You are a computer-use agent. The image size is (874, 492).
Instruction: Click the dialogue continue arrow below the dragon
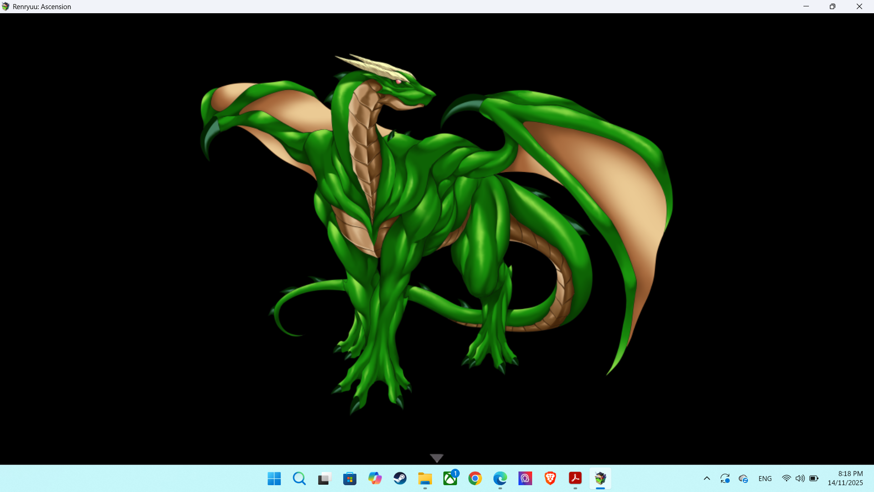click(x=437, y=457)
